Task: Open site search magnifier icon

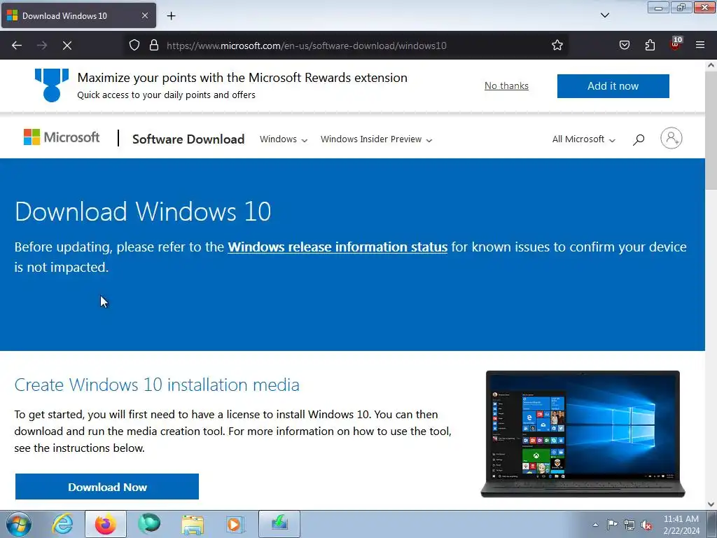Action: pyautogui.click(x=639, y=139)
